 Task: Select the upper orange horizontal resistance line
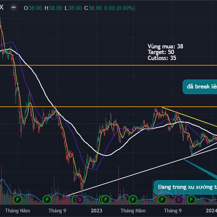[x=109, y=65]
